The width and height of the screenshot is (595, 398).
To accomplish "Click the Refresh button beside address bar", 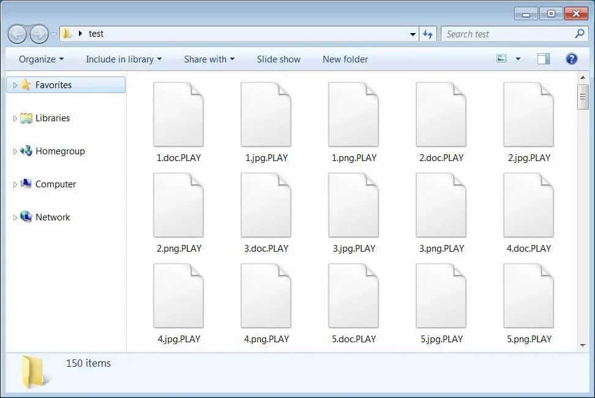I will pos(428,34).
